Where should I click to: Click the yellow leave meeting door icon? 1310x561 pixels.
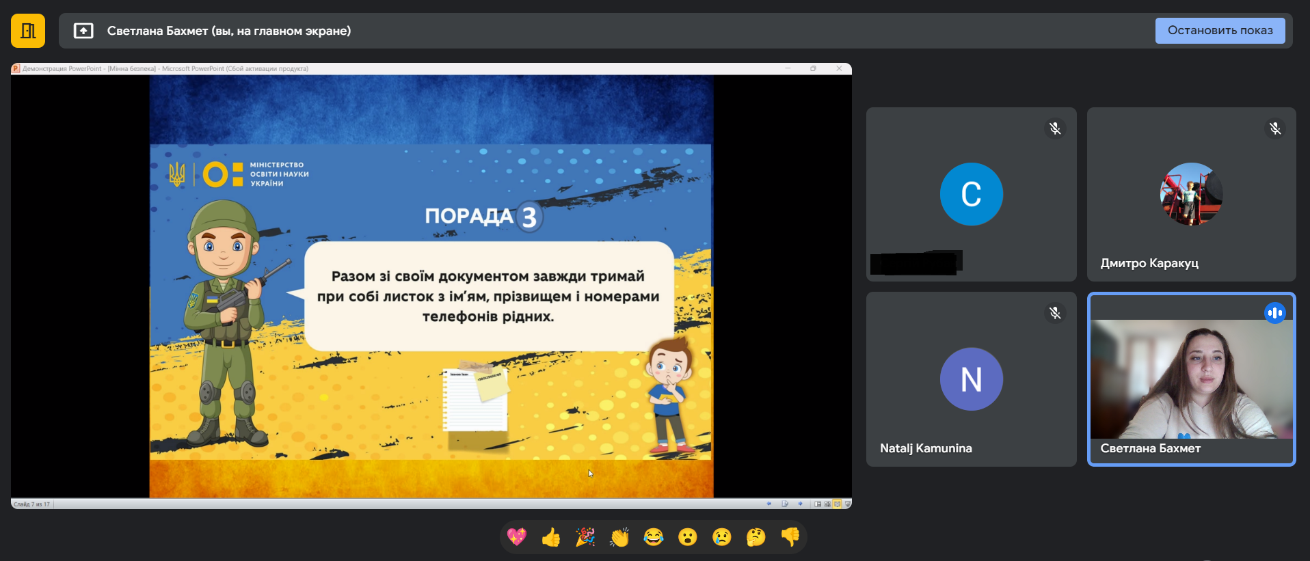pyautogui.click(x=28, y=31)
